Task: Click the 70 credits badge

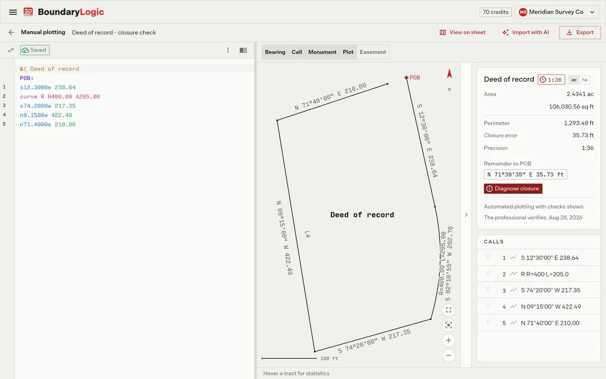Action: point(496,12)
